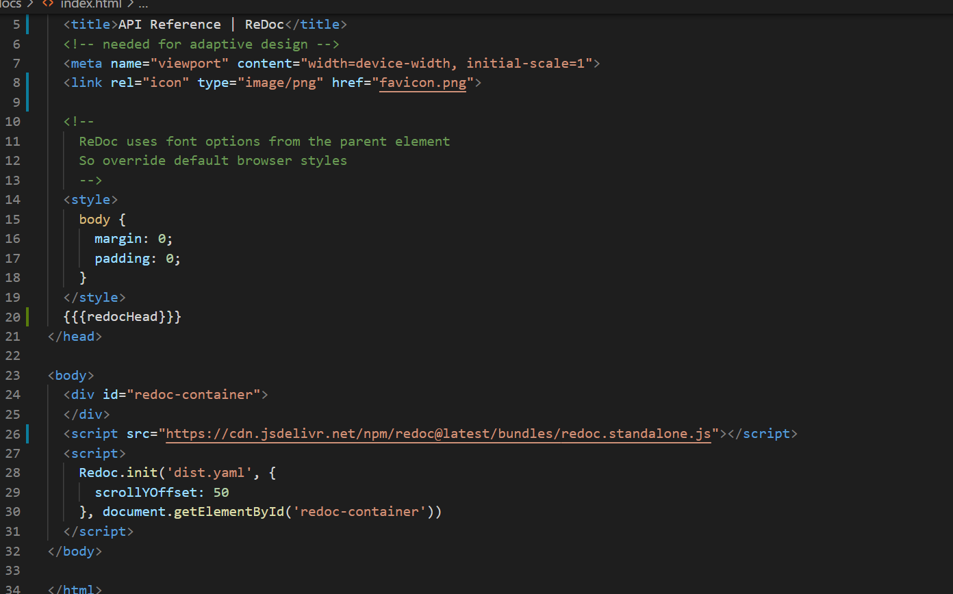This screenshot has height=594, width=953.
Task: Follow the redoc.standalone.js CDN link
Action: [x=438, y=433]
